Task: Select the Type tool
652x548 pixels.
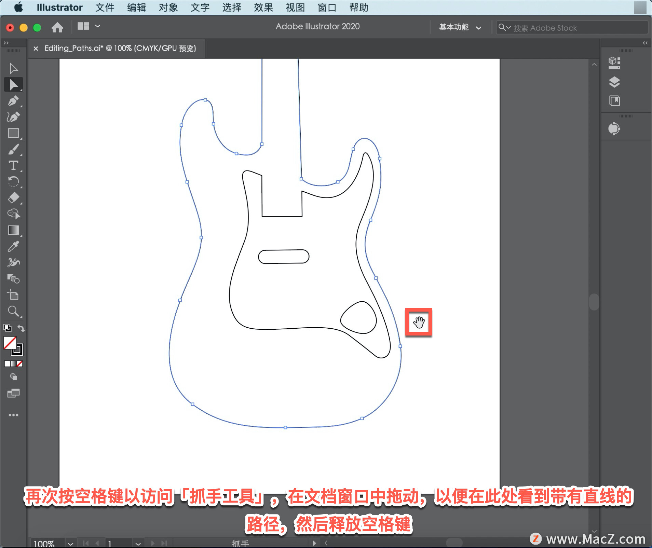Action: (13, 166)
